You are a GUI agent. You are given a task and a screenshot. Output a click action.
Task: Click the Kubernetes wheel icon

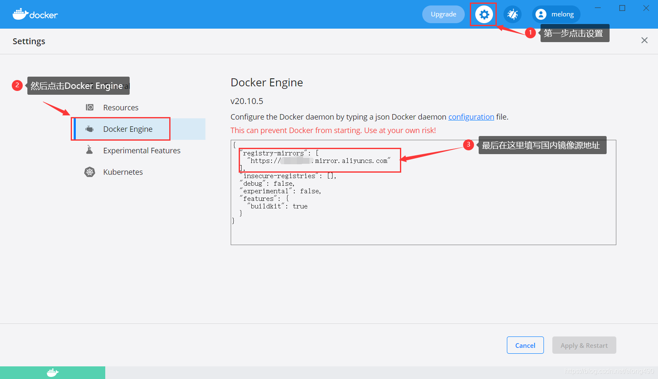click(90, 172)
